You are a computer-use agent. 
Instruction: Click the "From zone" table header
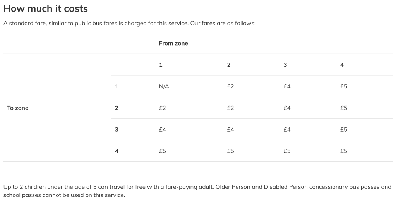[x=173, y=44]
